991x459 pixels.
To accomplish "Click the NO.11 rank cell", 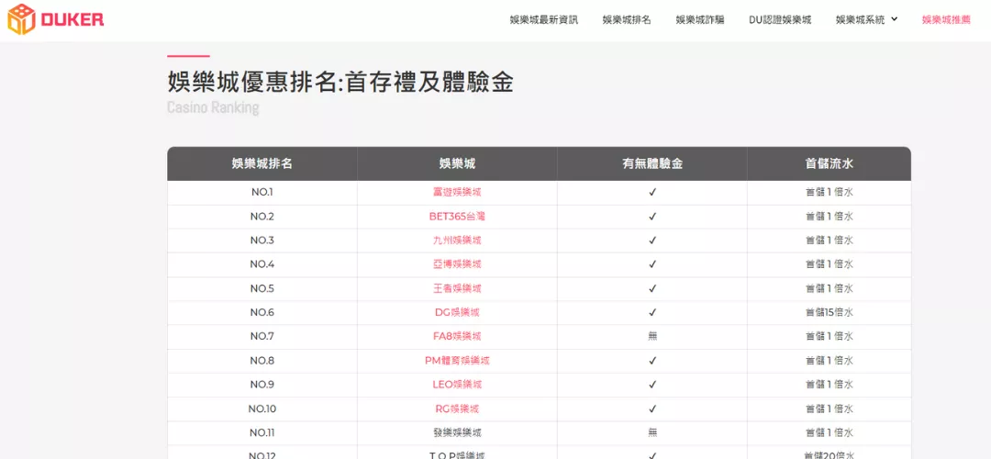I will pyautogui.click(x=262, y=432).
